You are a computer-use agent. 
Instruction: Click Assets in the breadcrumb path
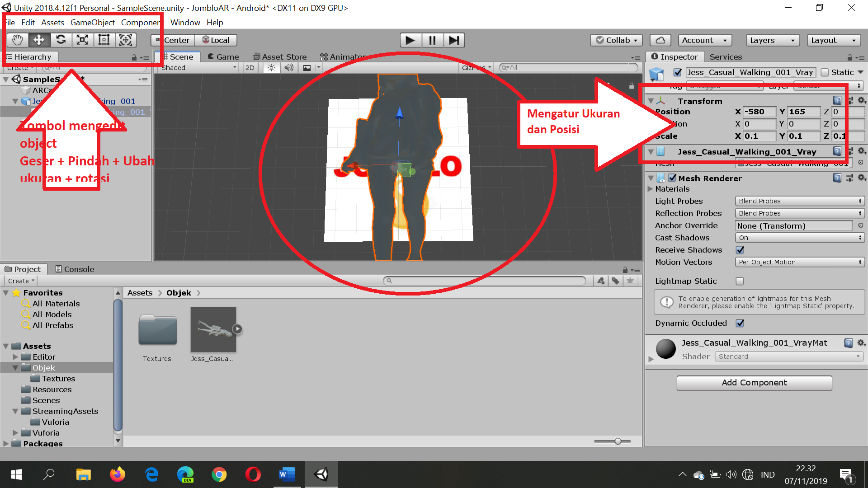coord(140,293)
